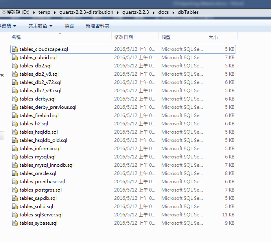The width and height of the screenshot is (271, 242).
Task: Click the tables_oracle.sql file icon
Action: pyautogui.click(x=15, y=173)
